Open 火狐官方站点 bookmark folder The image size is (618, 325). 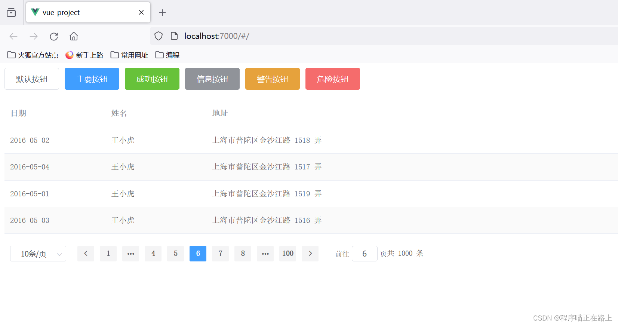pos(33,55)
